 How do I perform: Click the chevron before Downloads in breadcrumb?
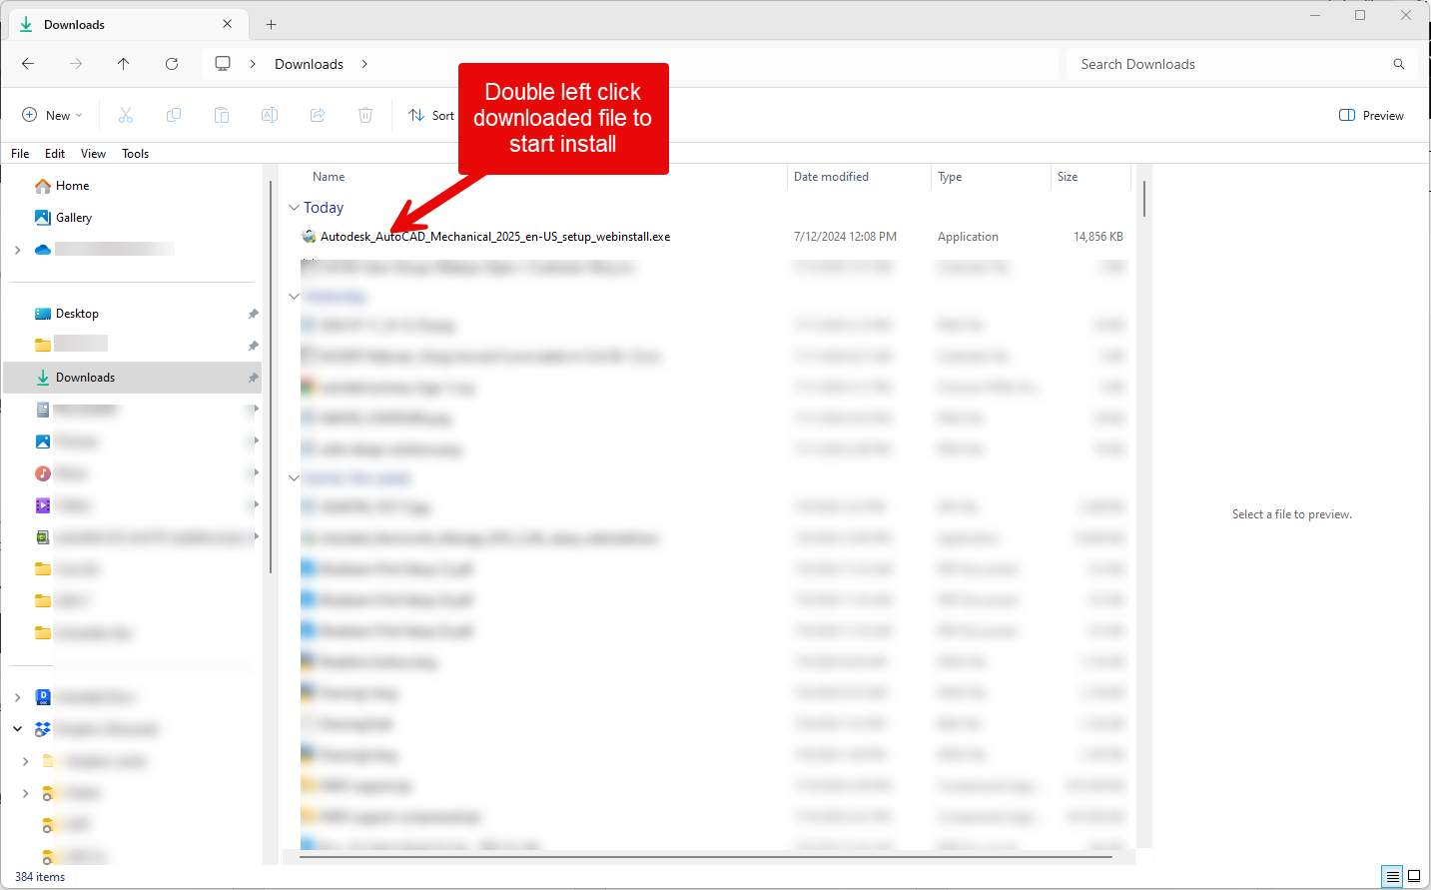tap(253, 64)
